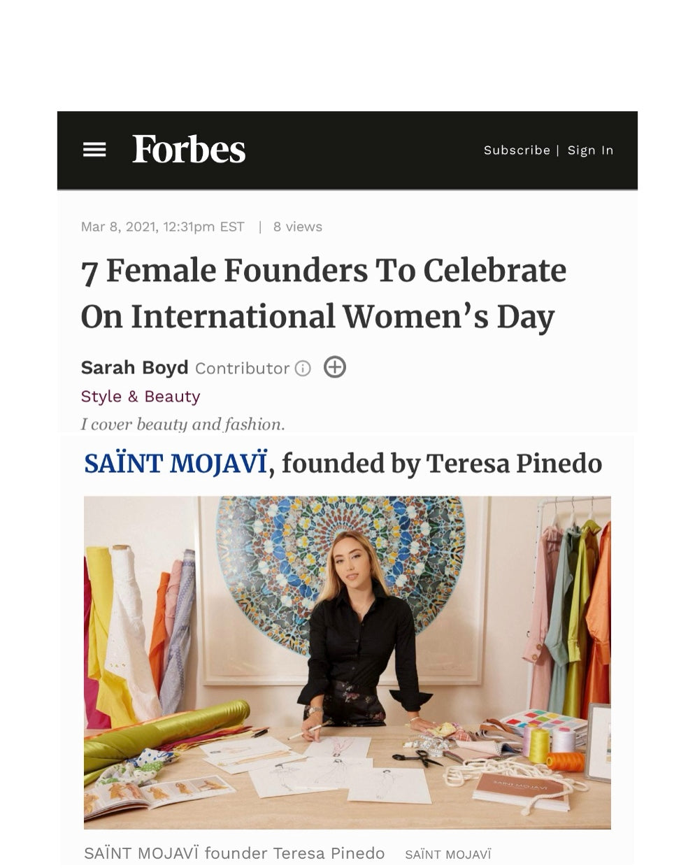Click the 'I cover beauty and fashion' tagline
The image size is (695, 868).
click(x=182, y=425)
